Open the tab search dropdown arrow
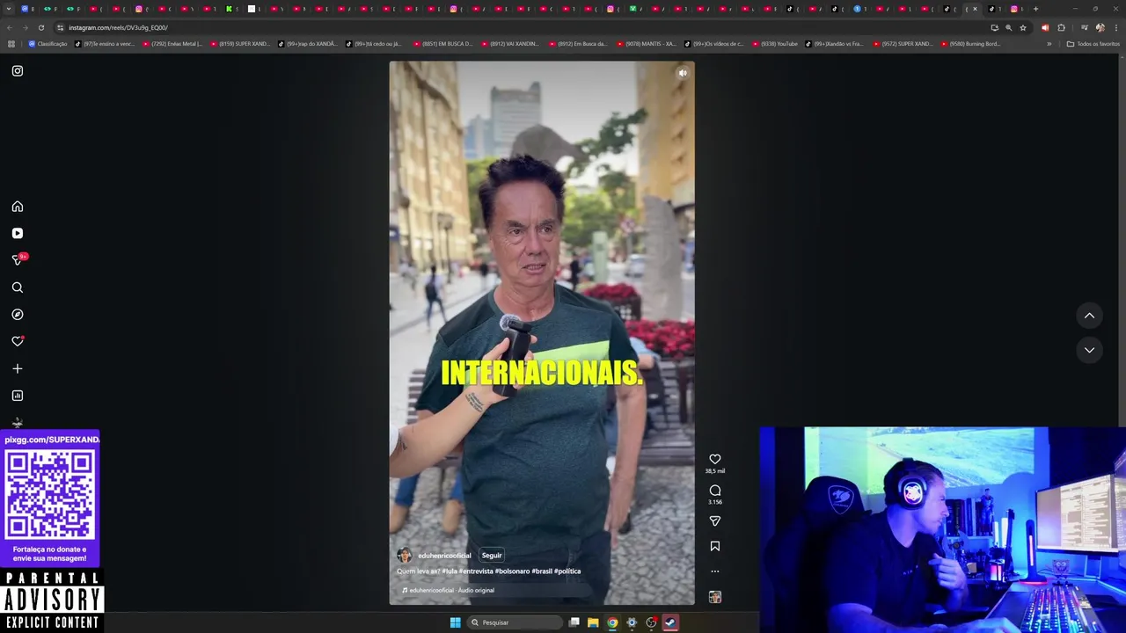1126x633 pixels. (x=9, y=9)
